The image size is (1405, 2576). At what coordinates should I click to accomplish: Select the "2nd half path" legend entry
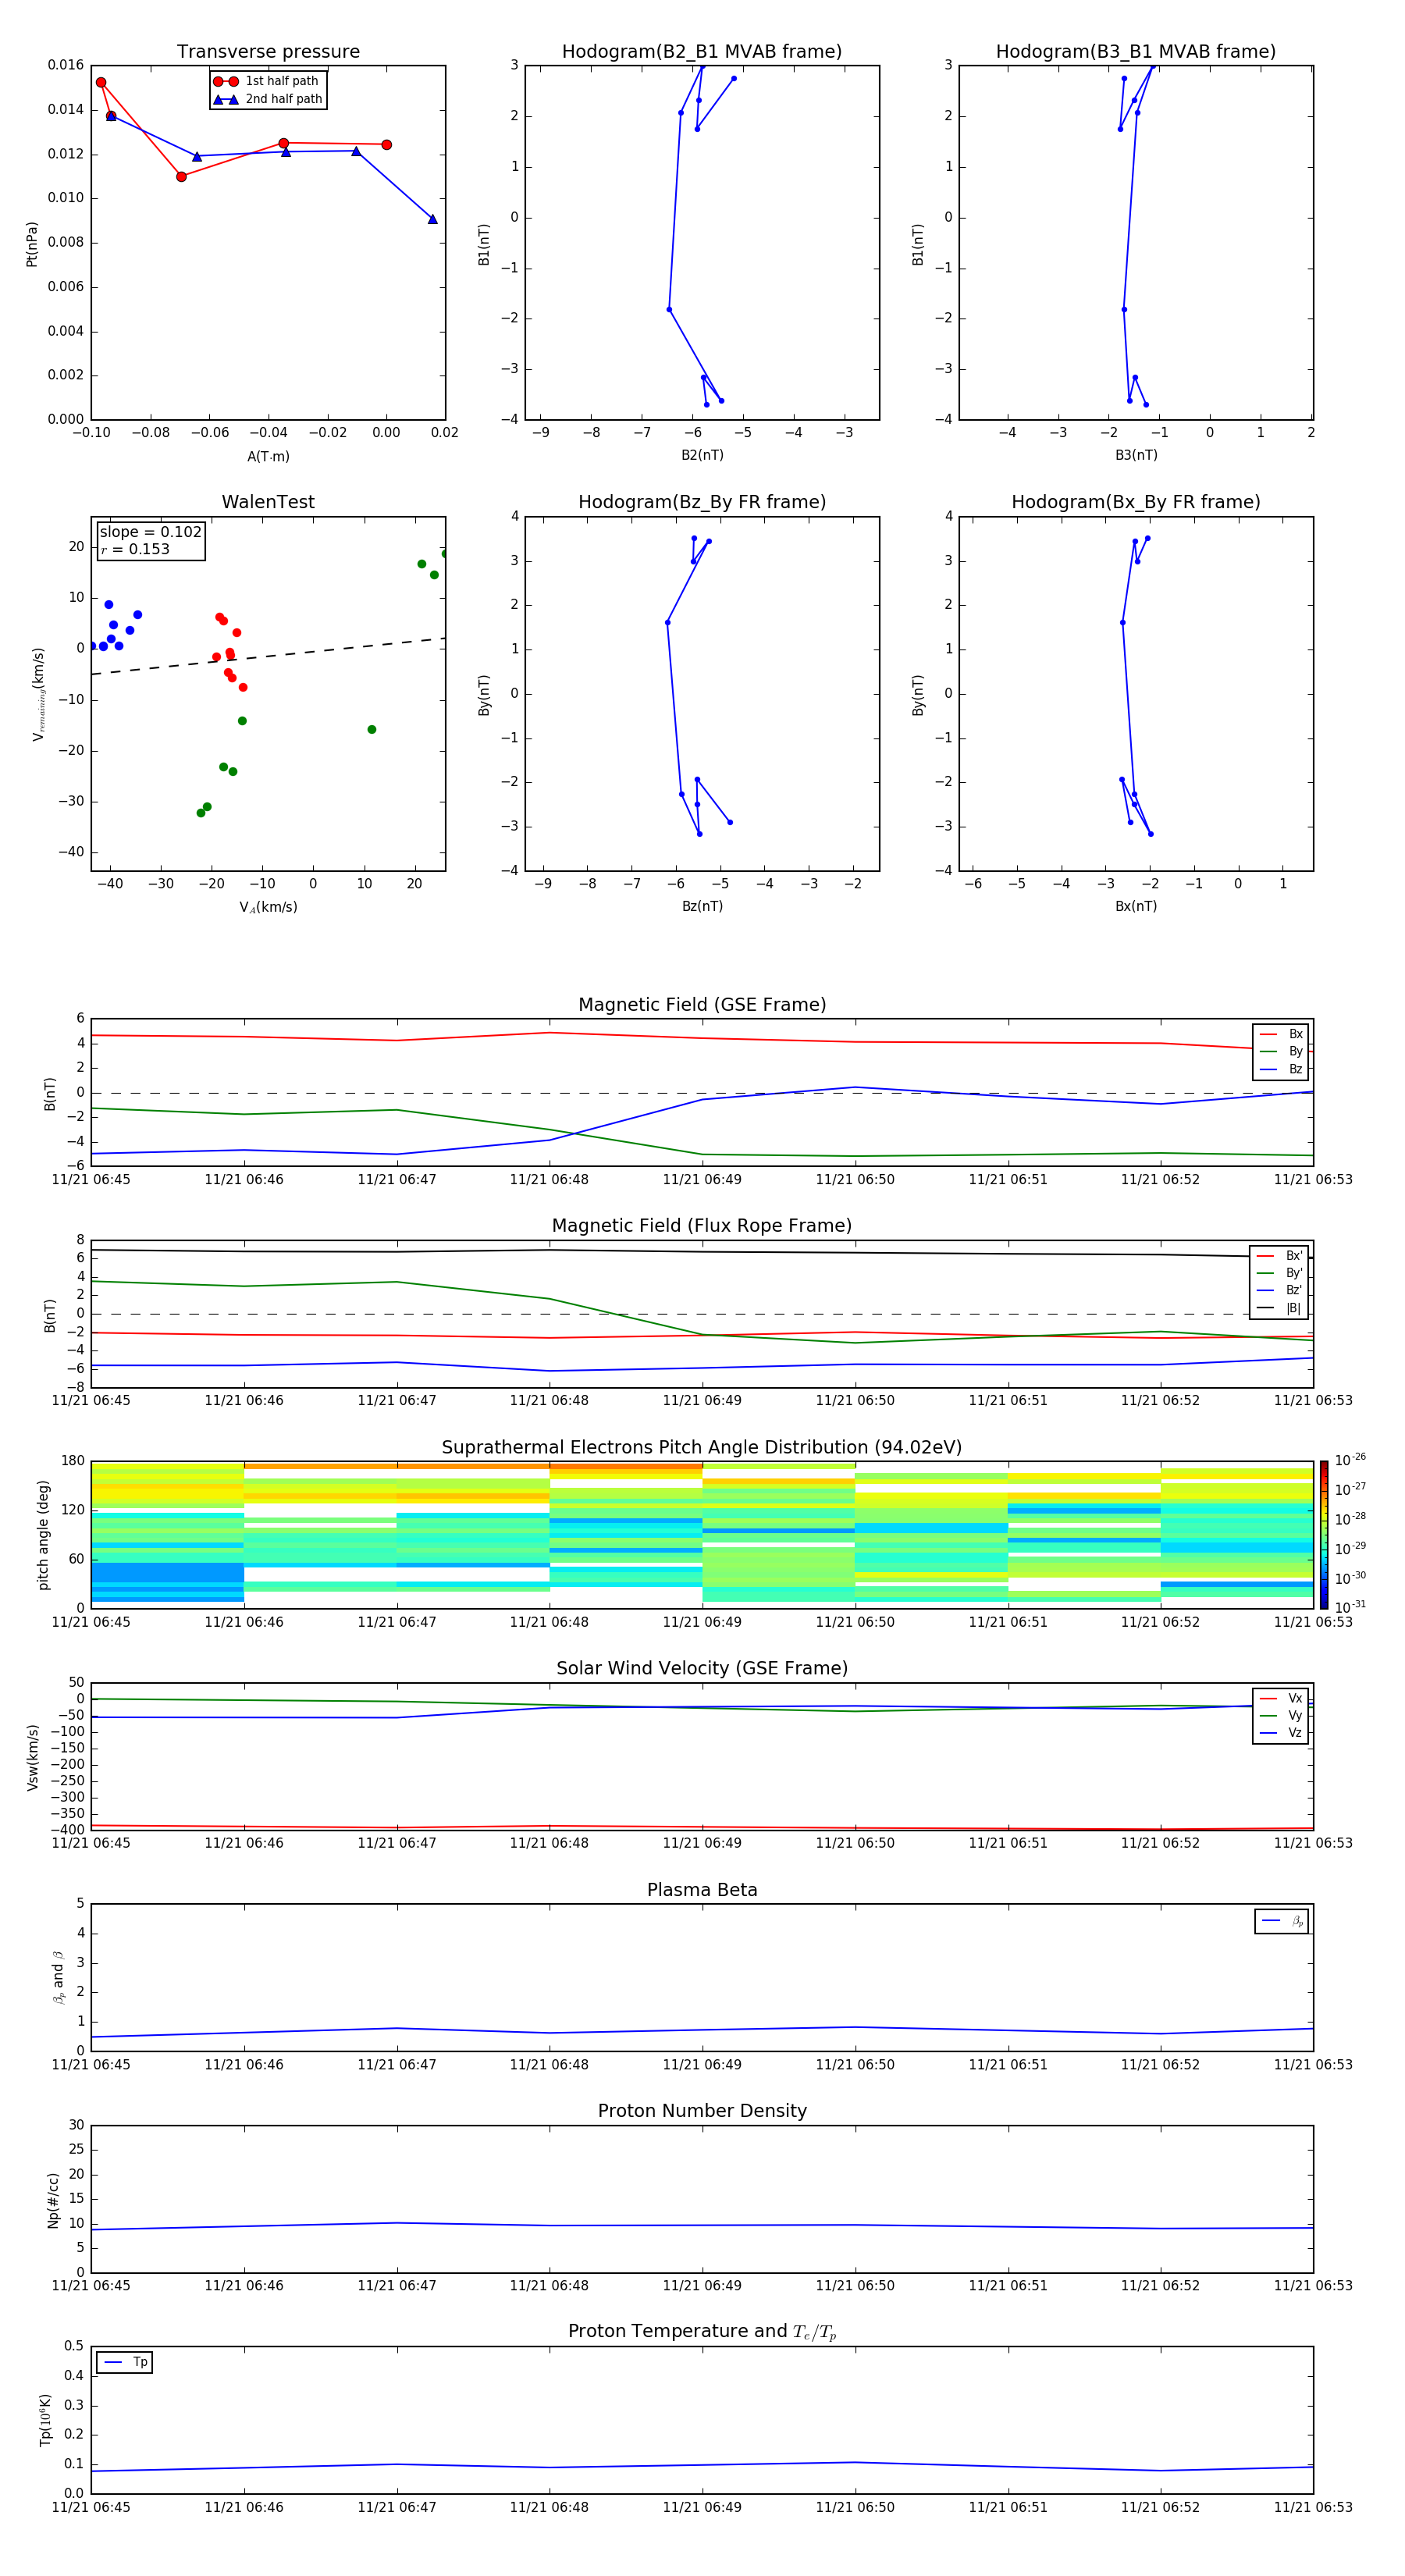(x=267, y=99)
